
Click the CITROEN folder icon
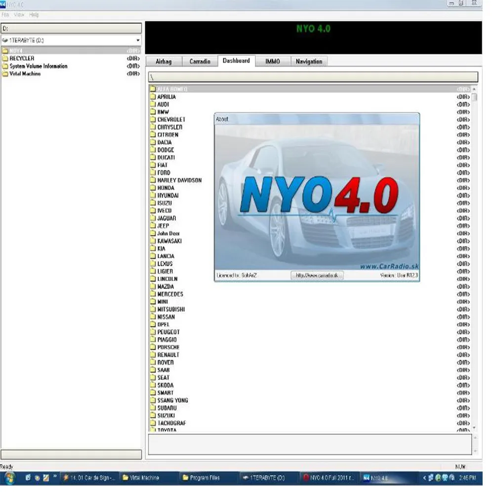(153, 134)
